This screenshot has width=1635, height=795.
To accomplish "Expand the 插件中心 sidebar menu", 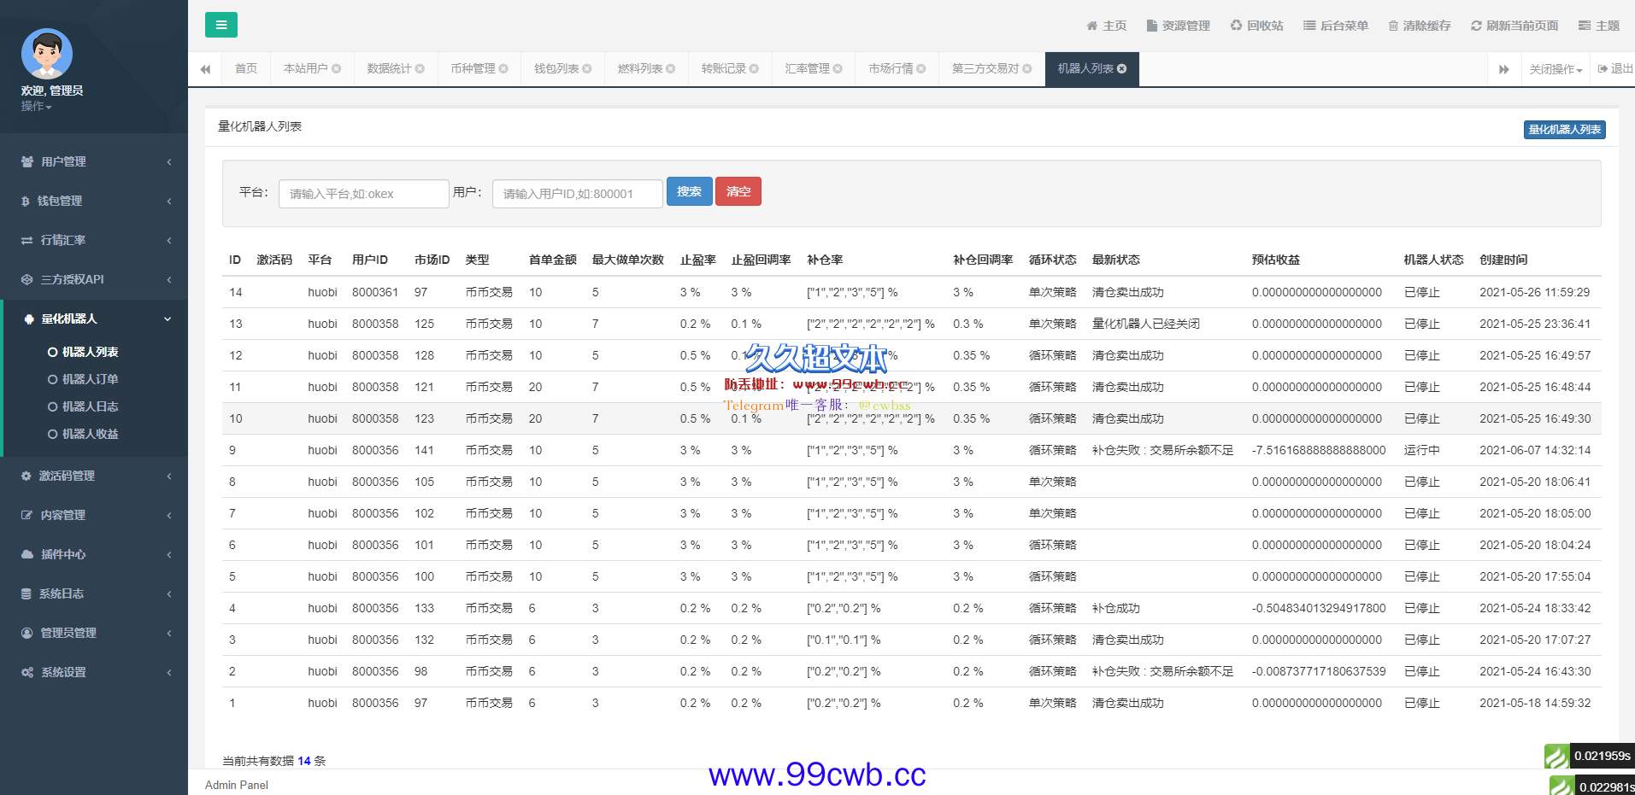I will coord(94,554).
